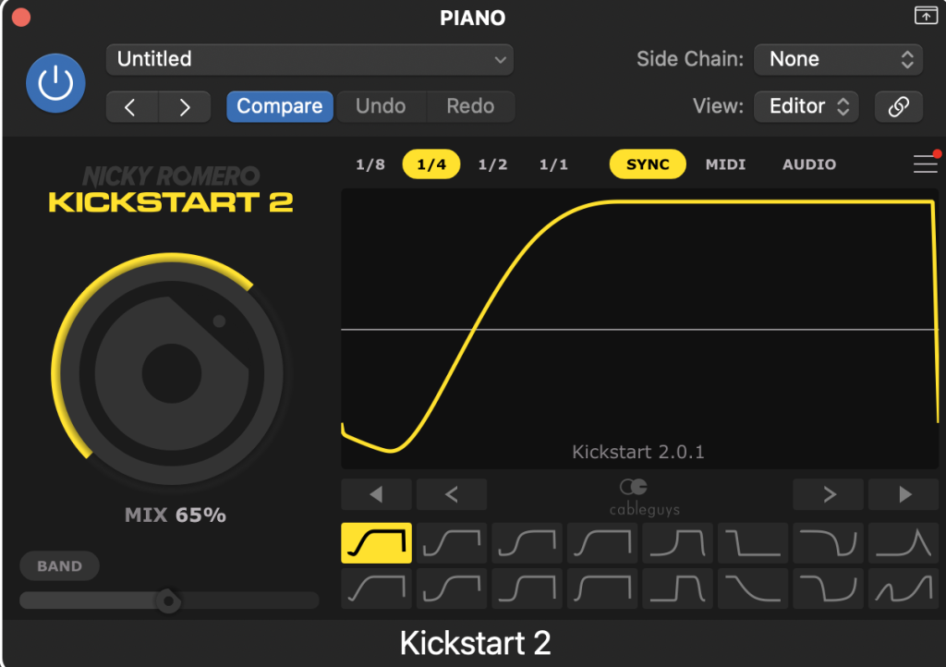This screenshot has height=667, width=946.
Task: Open the hamburger menu with red dot
Action: [x=925, y=164]
